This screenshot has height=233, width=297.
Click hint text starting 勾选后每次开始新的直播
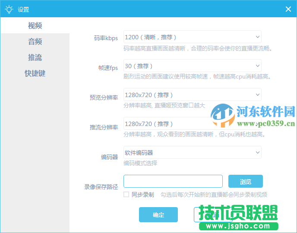[x=214, y=195]
